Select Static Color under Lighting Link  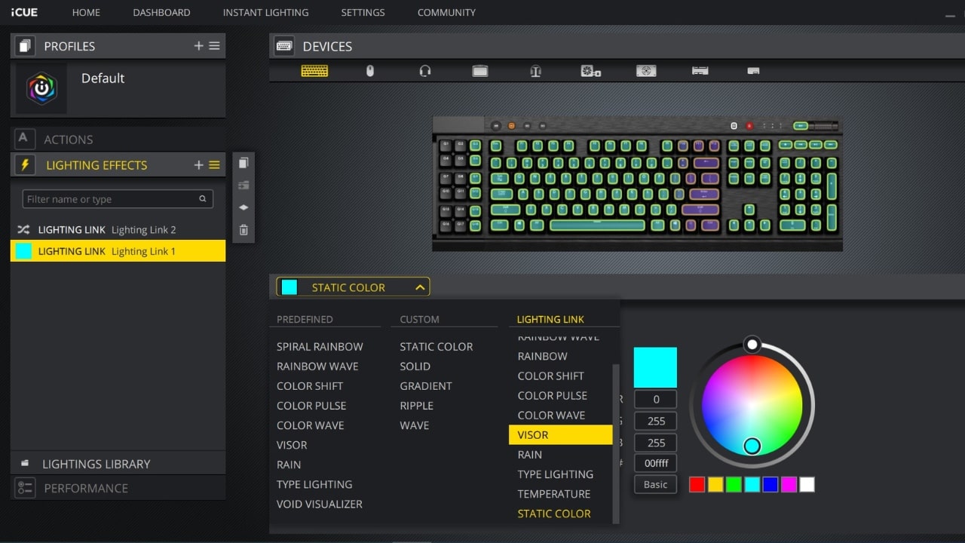point(554,514)
